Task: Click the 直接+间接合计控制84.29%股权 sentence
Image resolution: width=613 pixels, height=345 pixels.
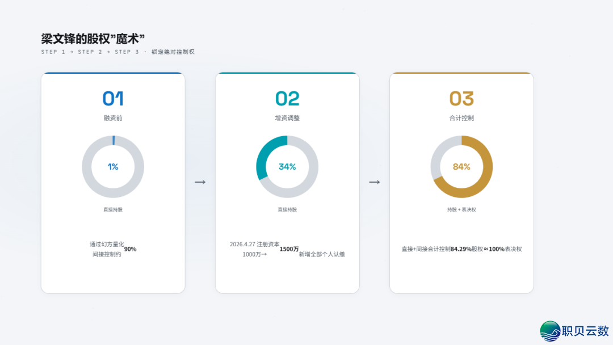Action: [461, 249]
